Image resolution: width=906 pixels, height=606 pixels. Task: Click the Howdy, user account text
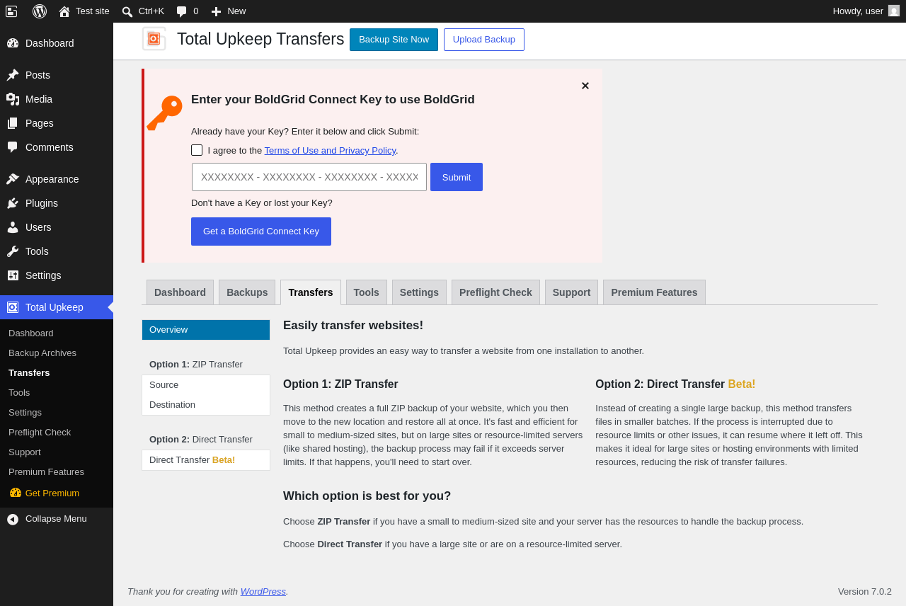[858, 11]
